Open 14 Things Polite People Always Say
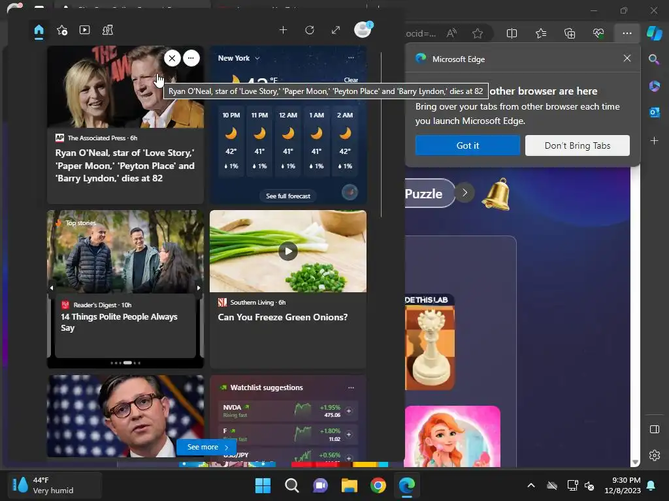The height and width of the screenshot is (501, 669). [120, 322]
